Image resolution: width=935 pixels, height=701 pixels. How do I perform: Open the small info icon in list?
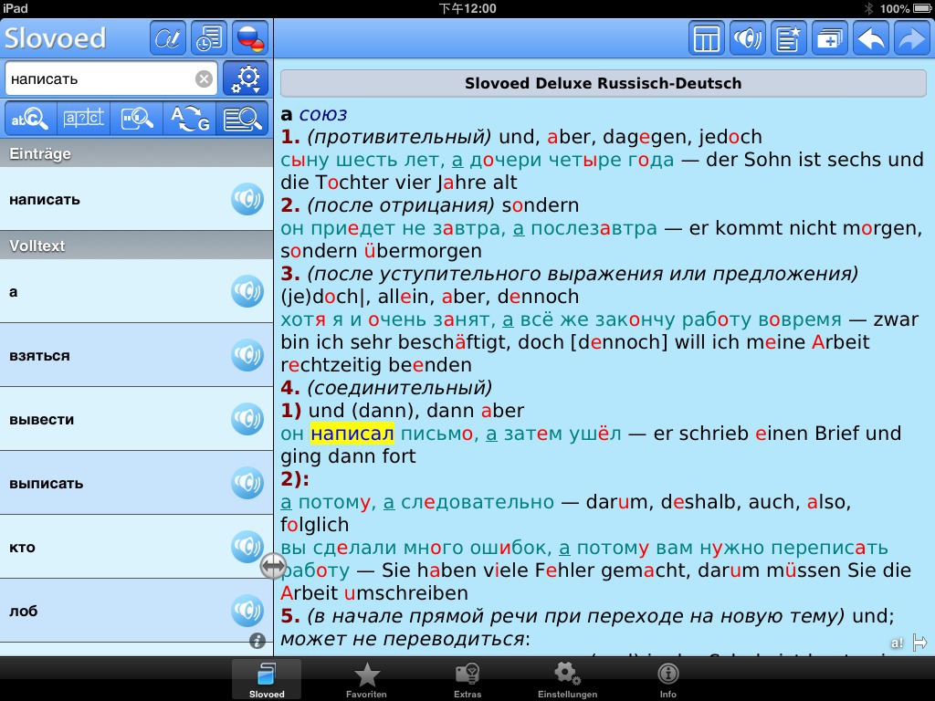click(257, 641)
